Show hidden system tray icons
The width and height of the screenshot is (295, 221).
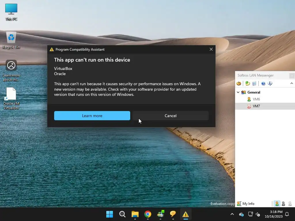point(232,214)
